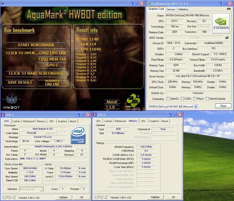Viewport: 234px width, 201px height.
Task: Click the right CPU-Z window title icon
Action: tap(94, 115)
